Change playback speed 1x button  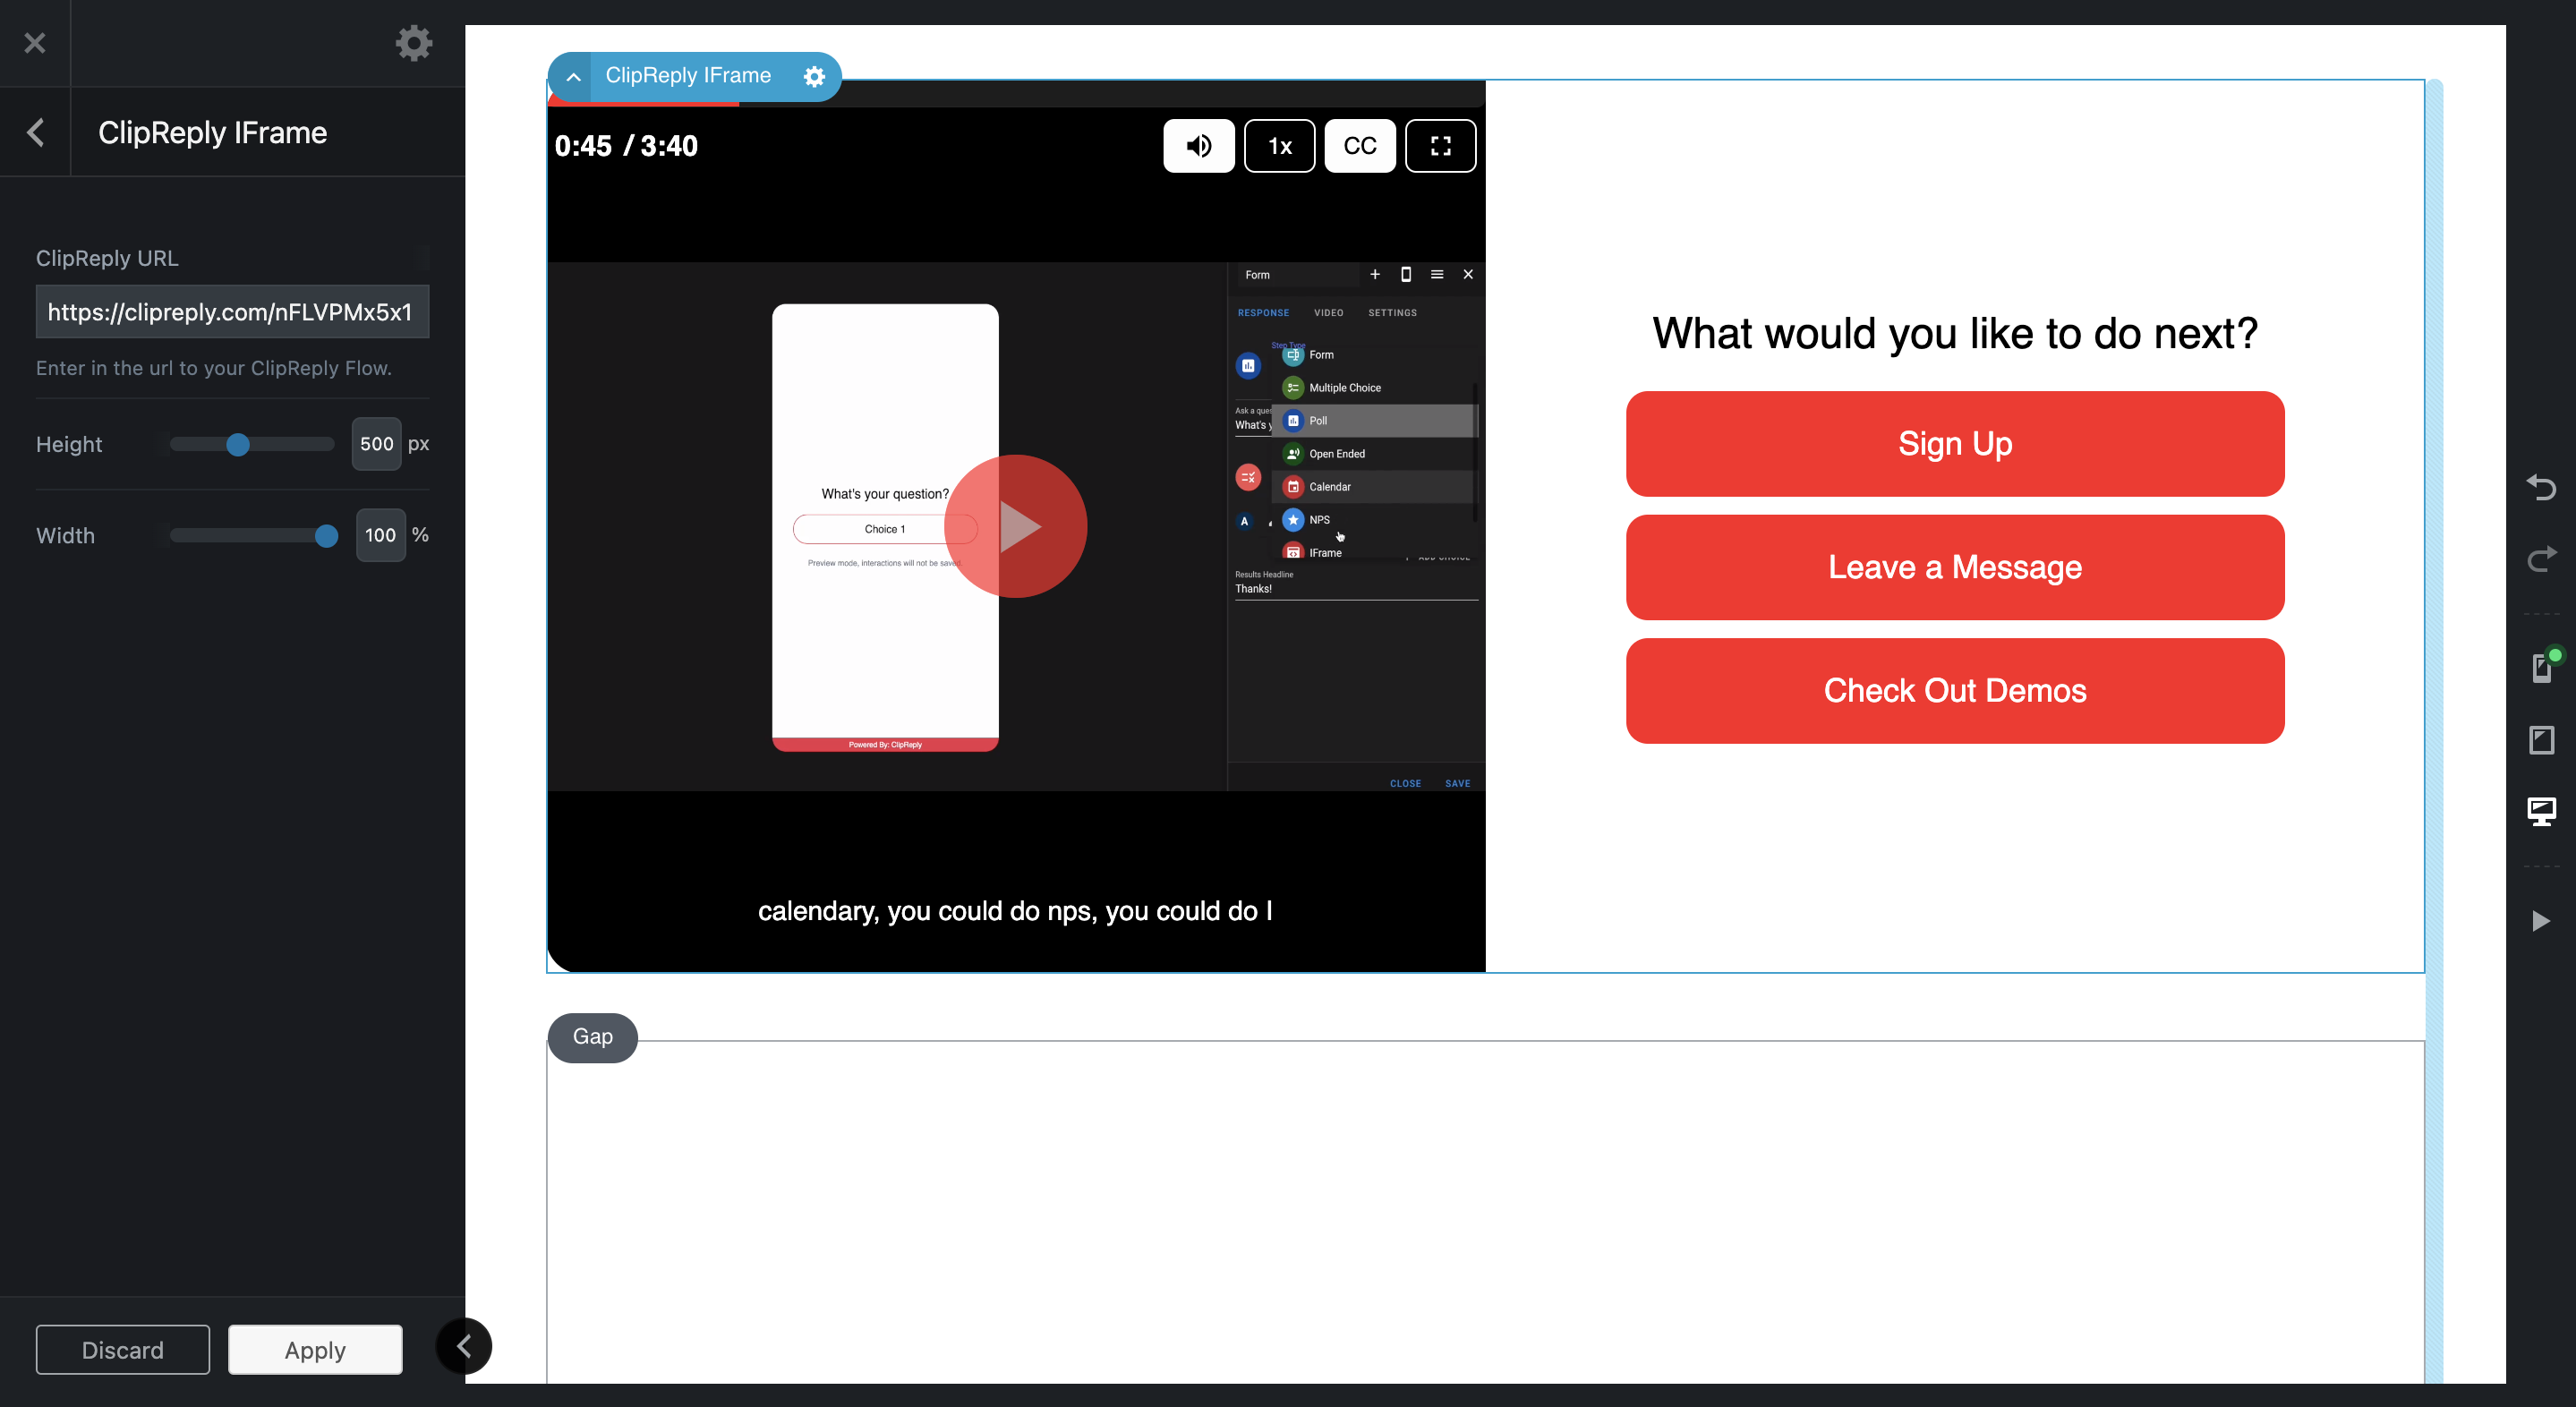(1279, 146)
